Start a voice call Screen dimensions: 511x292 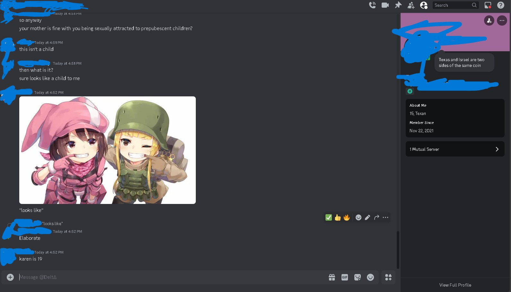click(372, 5)
